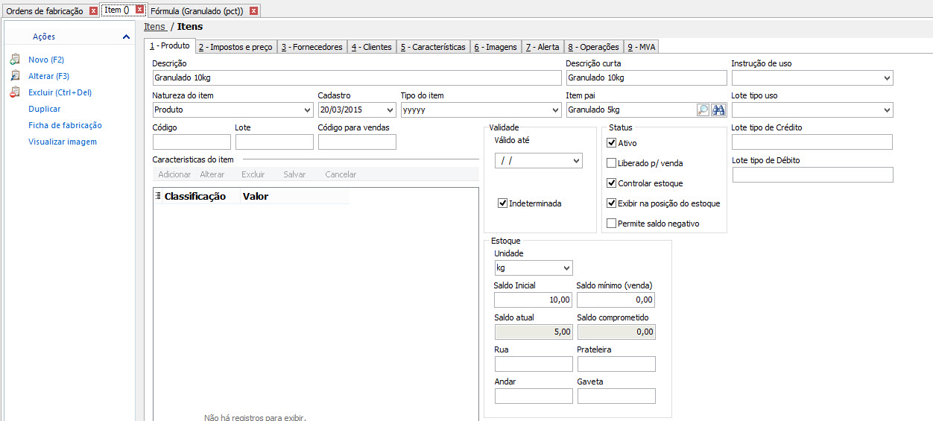Open the 5 - Características tab
The width and height of the screenshot is (933, 421).
tap(433, 47)
